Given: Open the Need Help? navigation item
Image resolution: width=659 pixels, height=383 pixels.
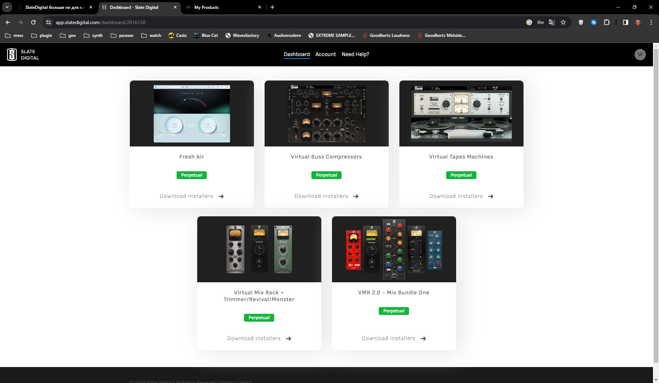Looking at the screenshot, I should pyautogui.click(x=355, y=54).
